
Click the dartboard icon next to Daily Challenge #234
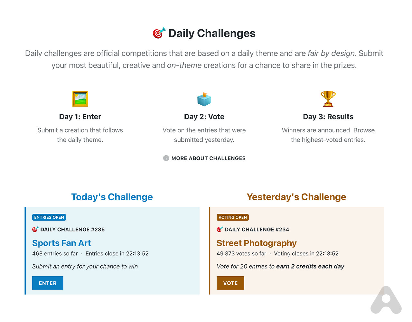pyautogui.click(x=220, y=229)
